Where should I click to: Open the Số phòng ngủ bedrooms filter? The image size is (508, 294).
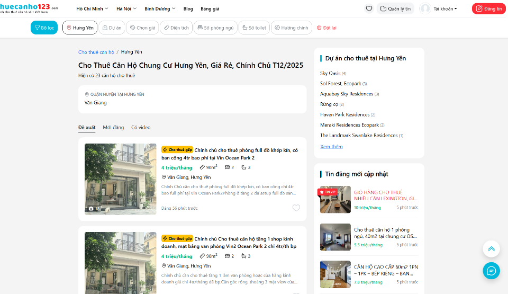[215, 28]
